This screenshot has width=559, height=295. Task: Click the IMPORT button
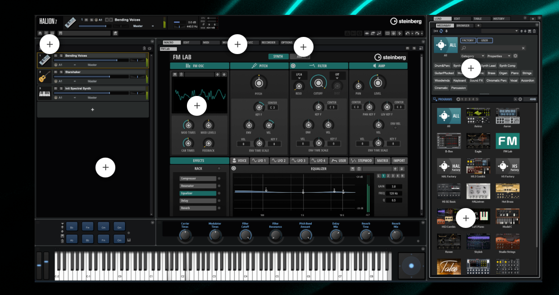pos(399,161)
